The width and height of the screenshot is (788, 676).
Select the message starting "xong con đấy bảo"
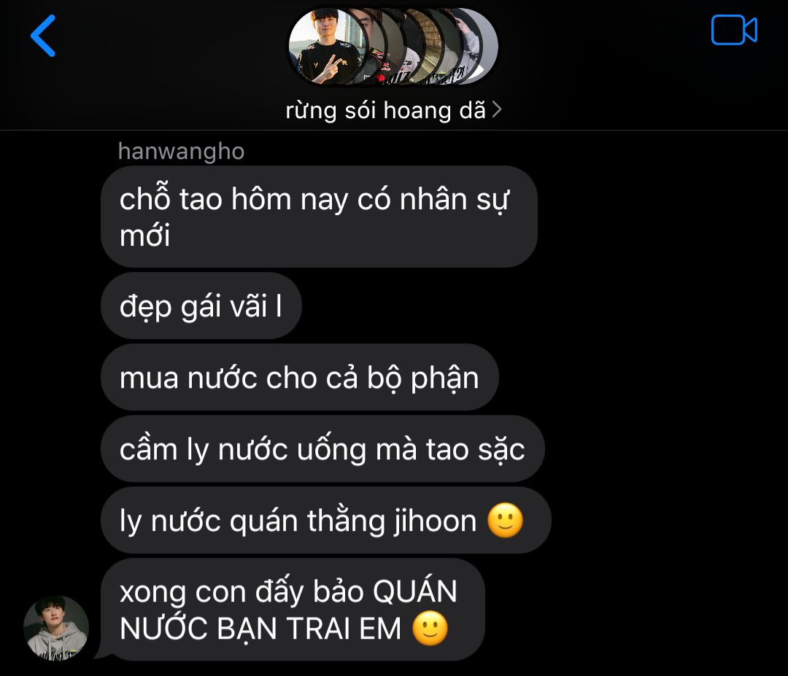coord(293,610)
